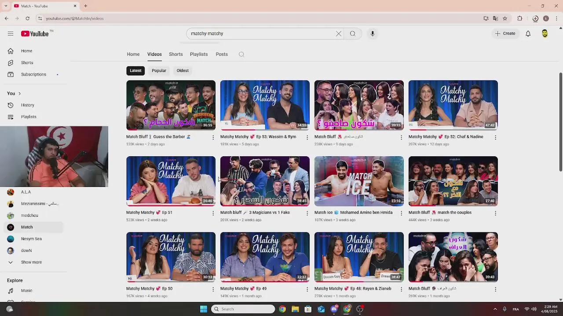This screenshot has height=316, width=563.
Task: Switch to the Videos tab
Action: (x=154, y=54)
